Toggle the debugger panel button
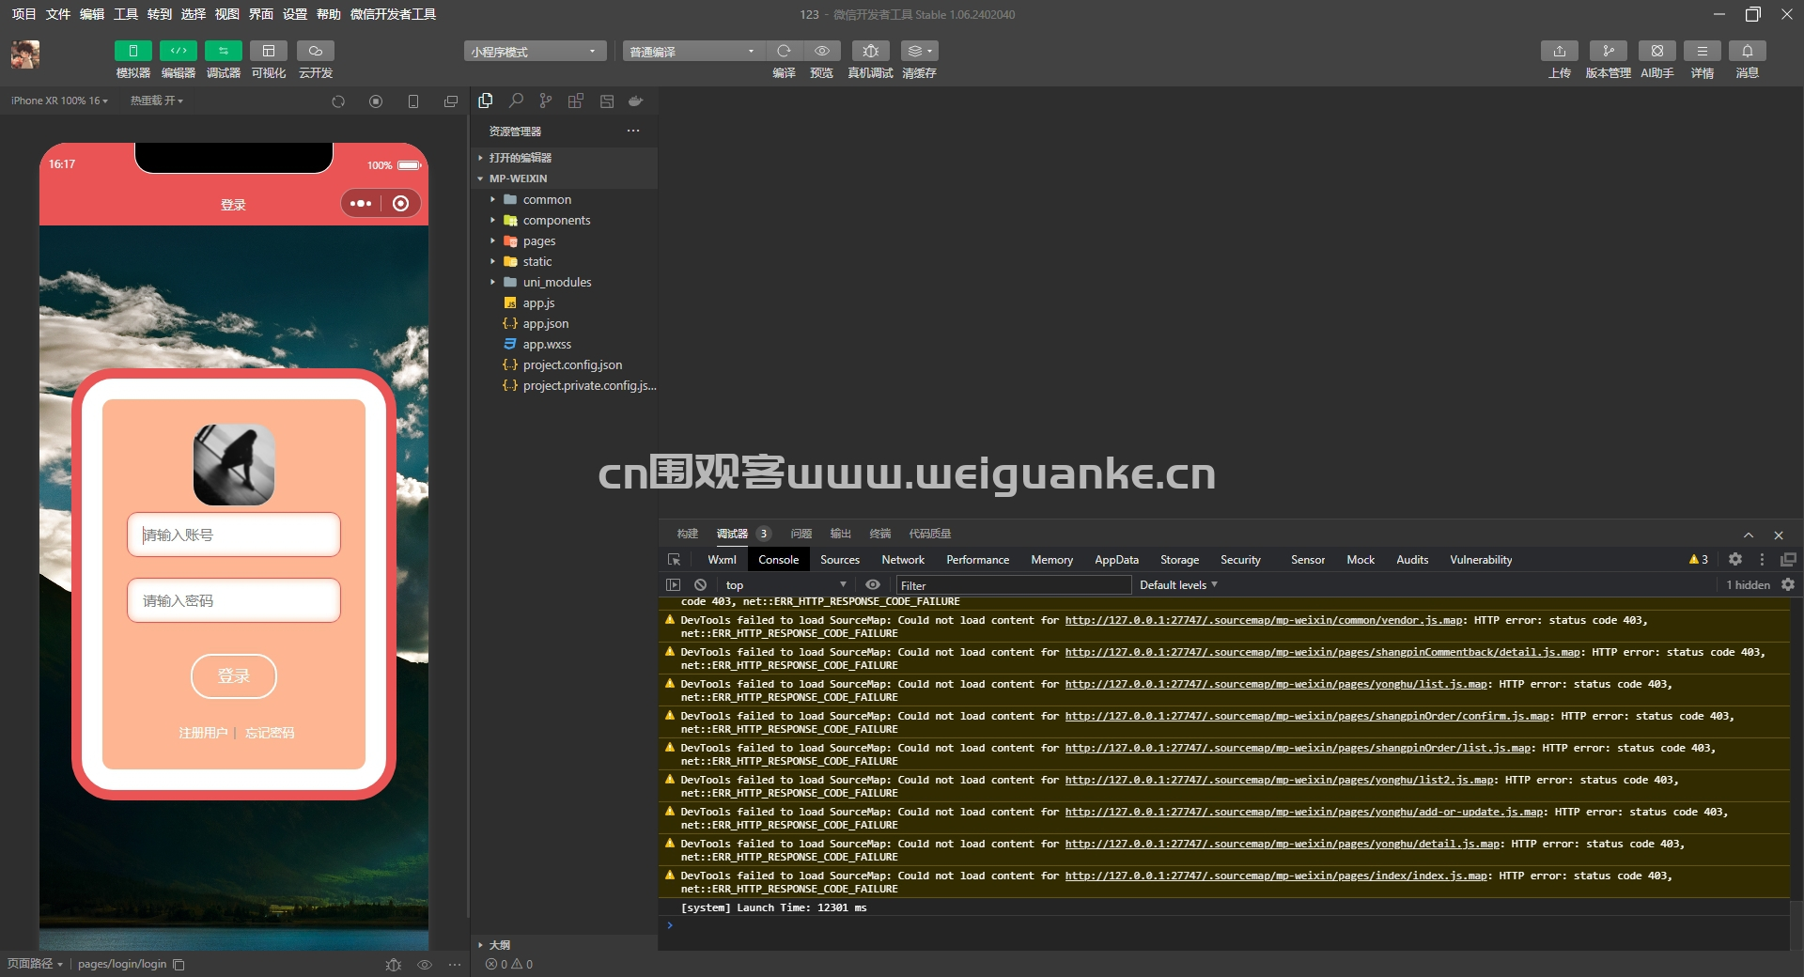The image size is (1804, 977). [223, 51]
